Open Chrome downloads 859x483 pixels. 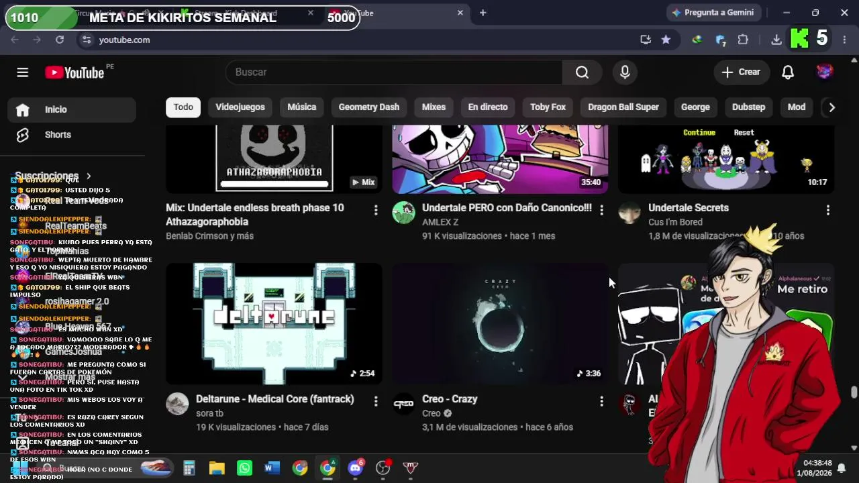776,40
